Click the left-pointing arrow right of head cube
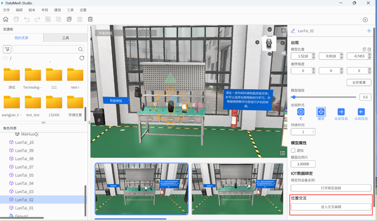Viewport: 377px width, 221px height. point(283,43)
